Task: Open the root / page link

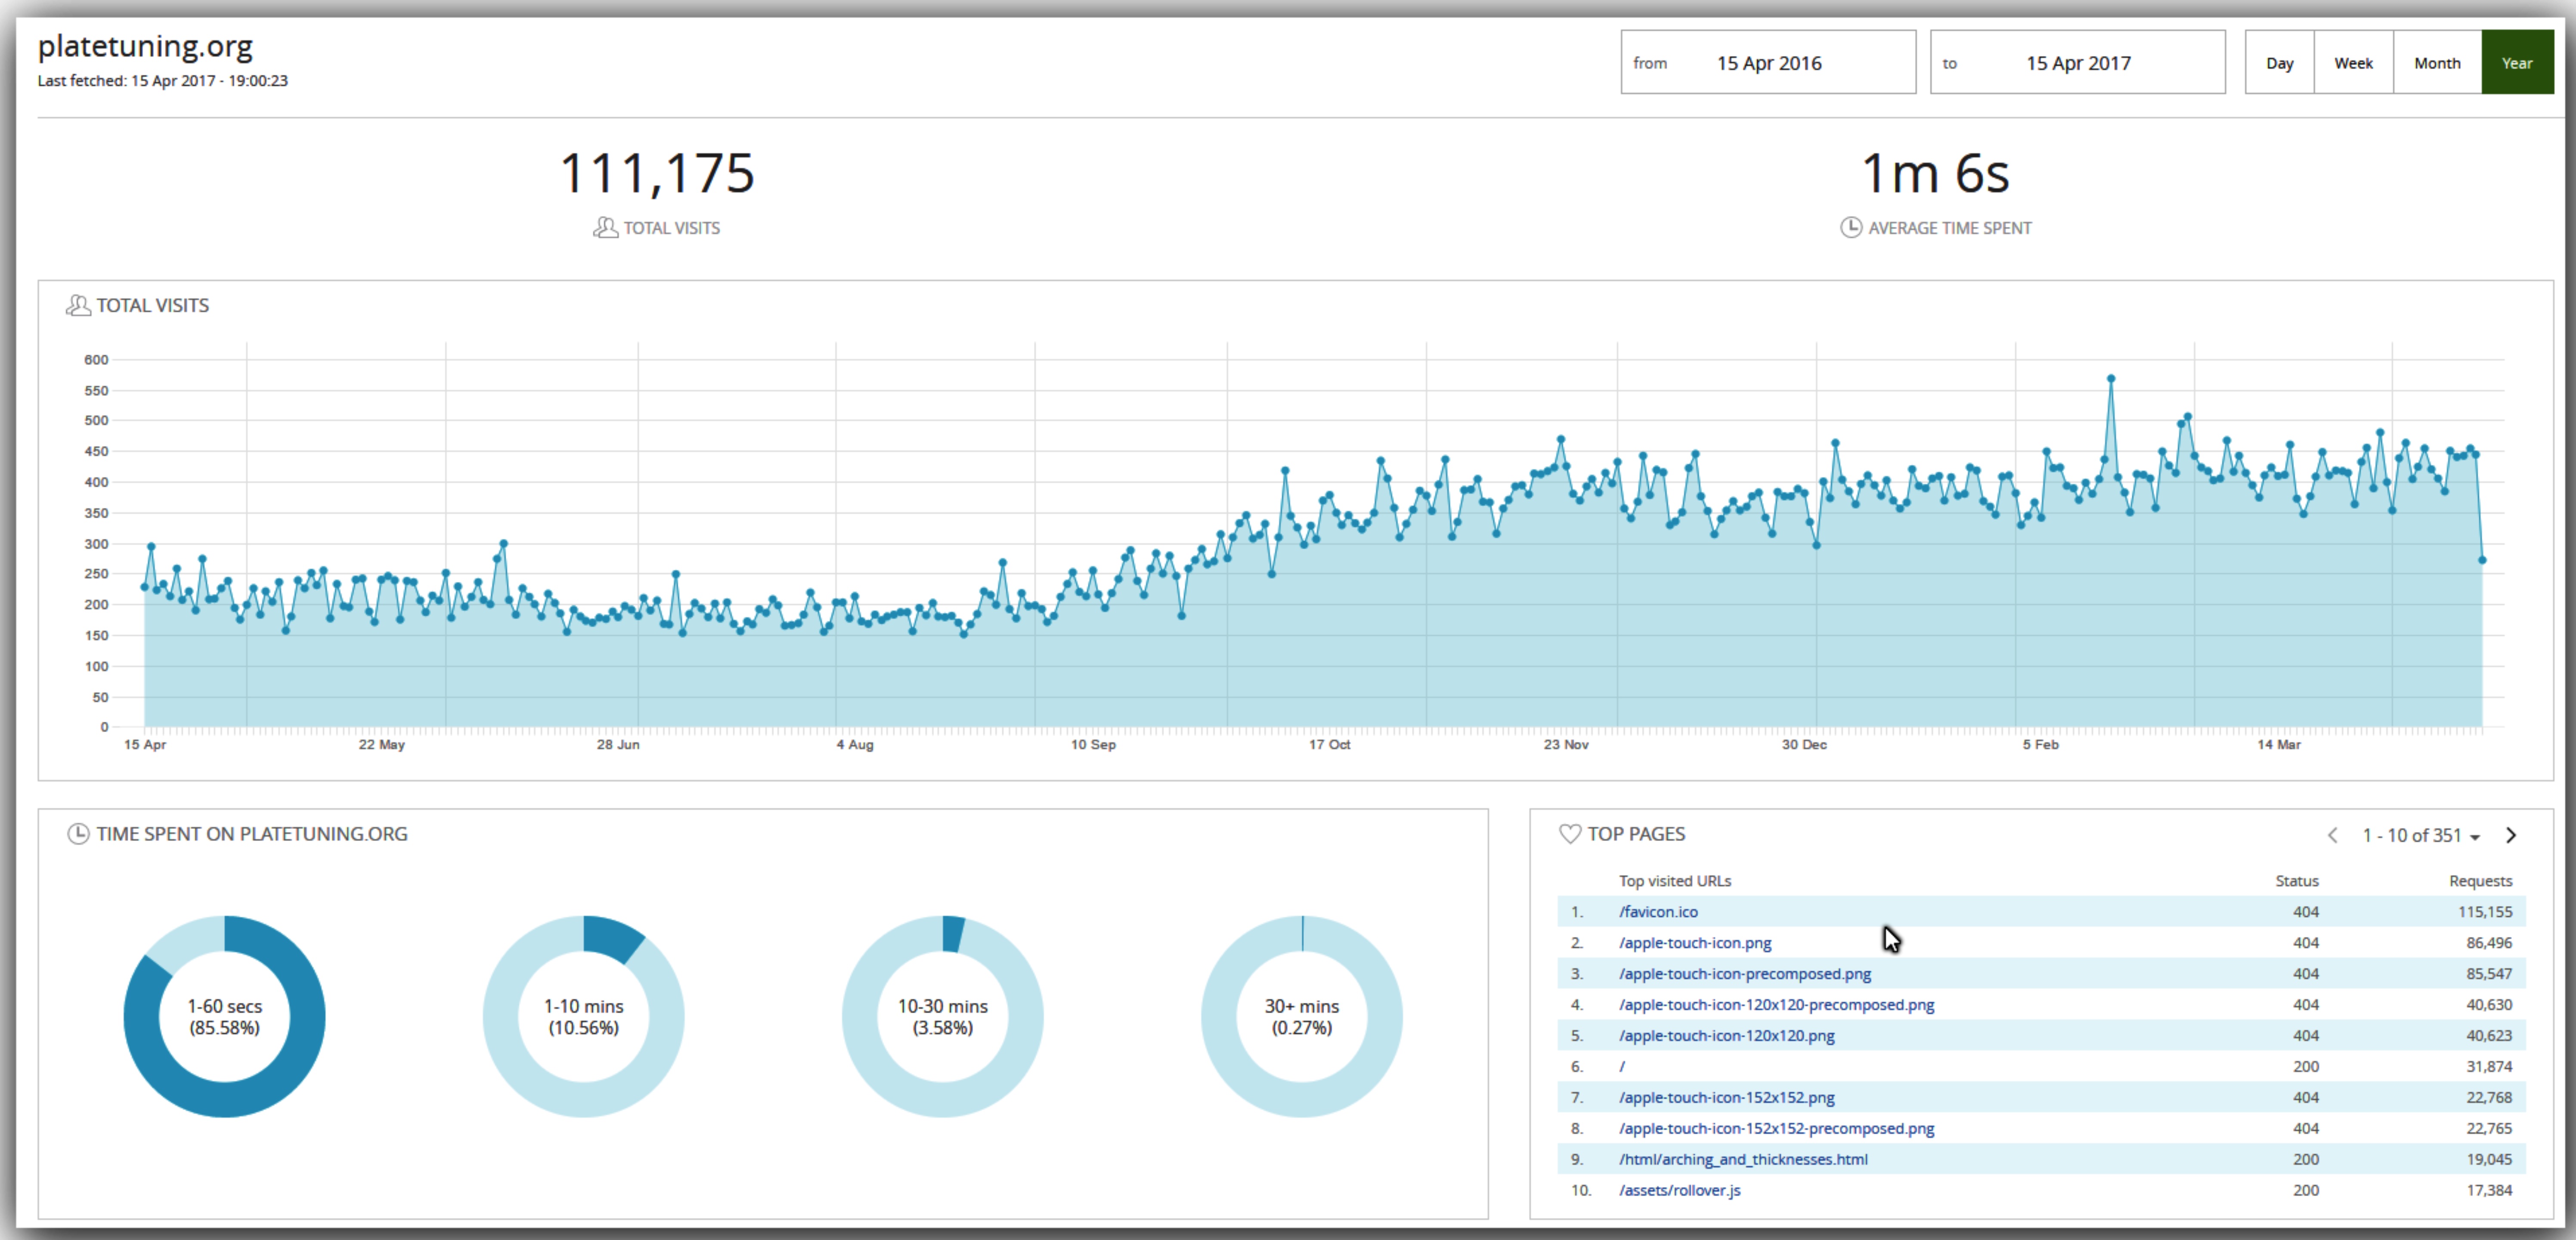Action: pos(1622,1067)
